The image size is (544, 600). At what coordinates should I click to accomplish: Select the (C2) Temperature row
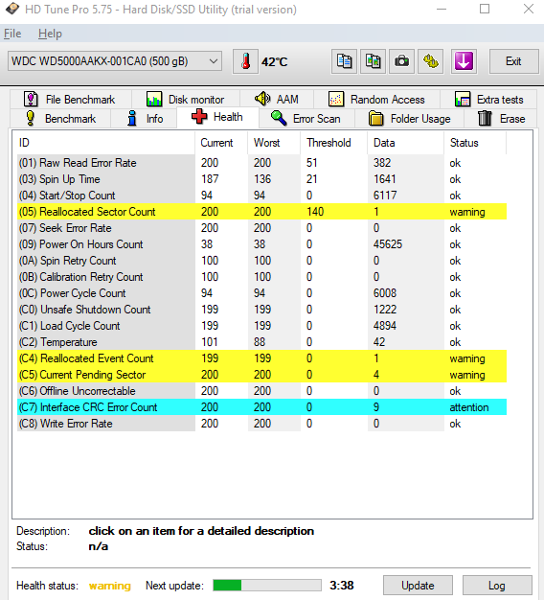click(x=261, y=342)
